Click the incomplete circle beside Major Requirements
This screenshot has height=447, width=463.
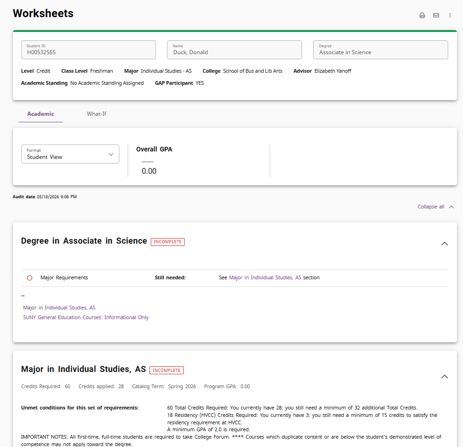30,278
